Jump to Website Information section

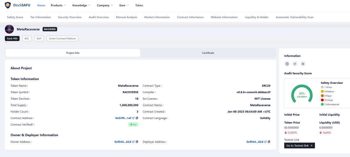[x=224, y=17]
